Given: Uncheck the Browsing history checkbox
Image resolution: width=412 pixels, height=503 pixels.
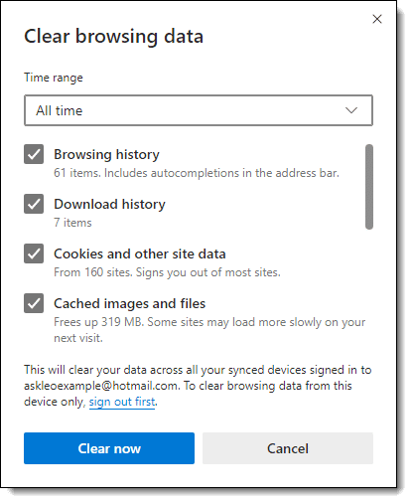Looking at the screenshot, I should point(34,154).
